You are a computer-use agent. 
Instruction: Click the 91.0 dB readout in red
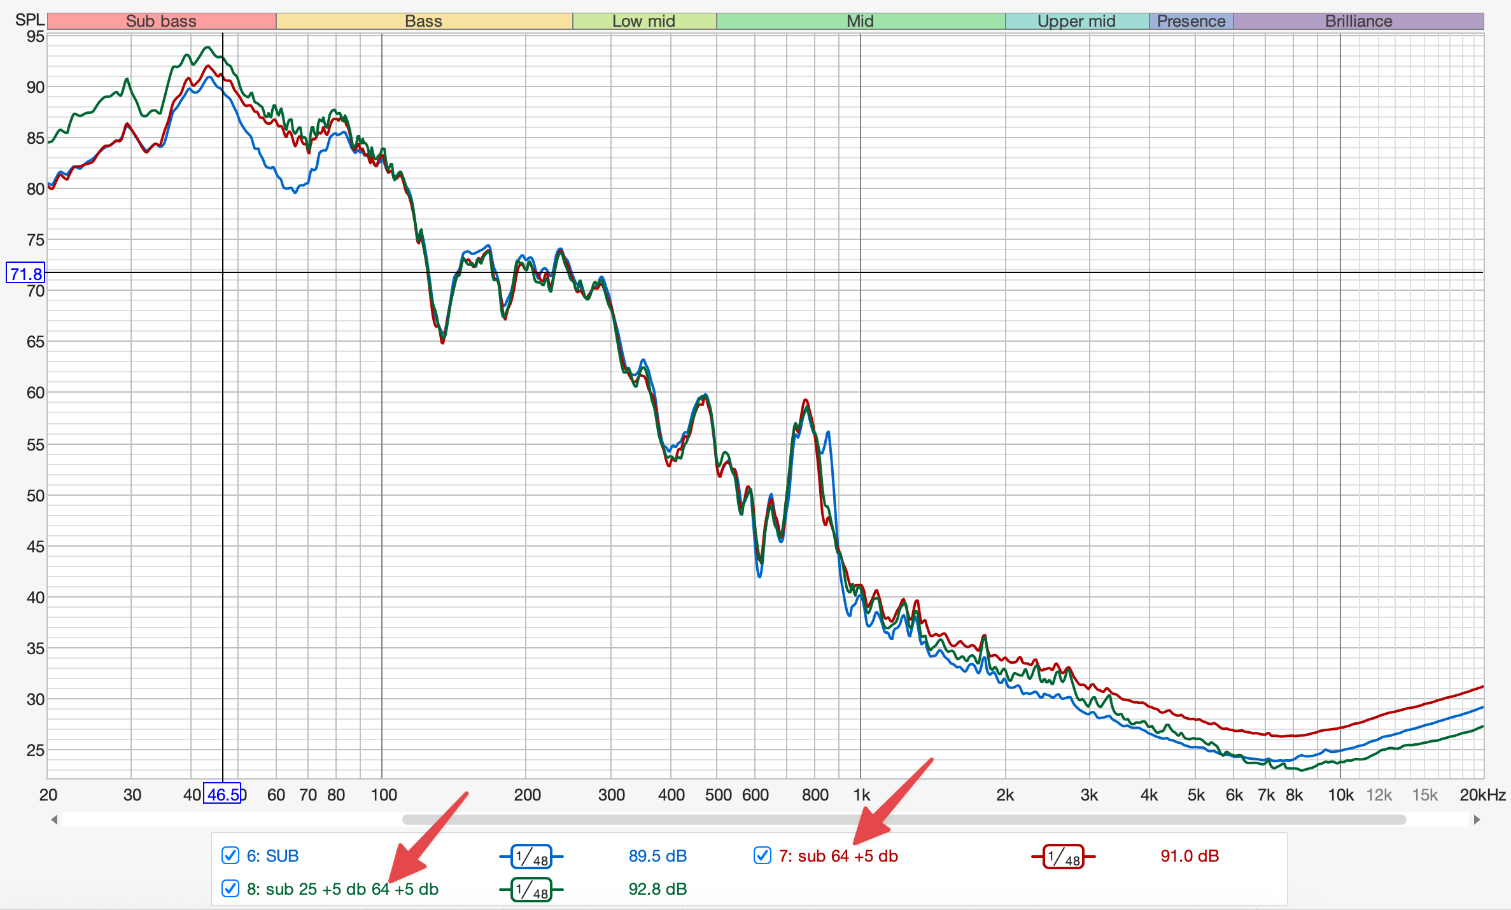(1189, 856)
